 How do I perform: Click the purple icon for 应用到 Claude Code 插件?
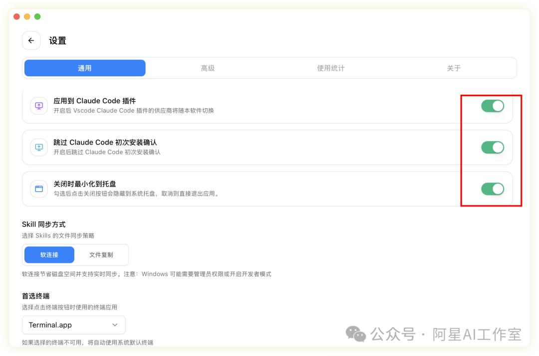click(x=39, y=106)
